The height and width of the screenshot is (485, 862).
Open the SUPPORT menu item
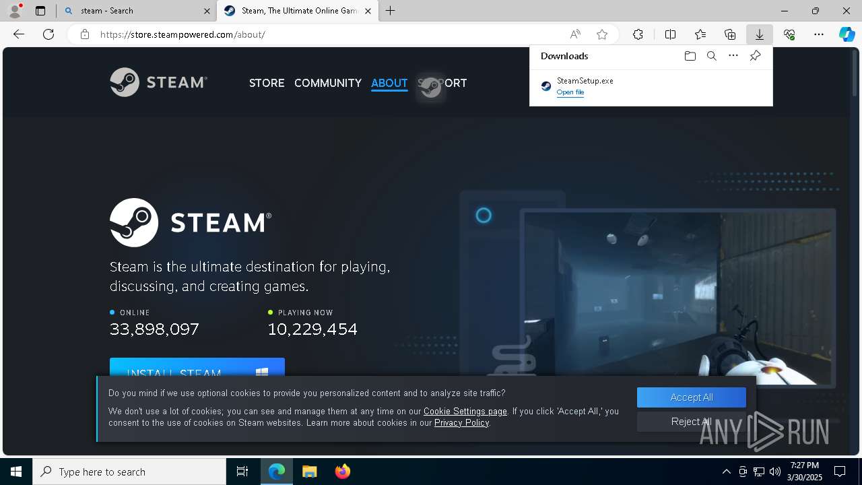click(x=442, y=83)
